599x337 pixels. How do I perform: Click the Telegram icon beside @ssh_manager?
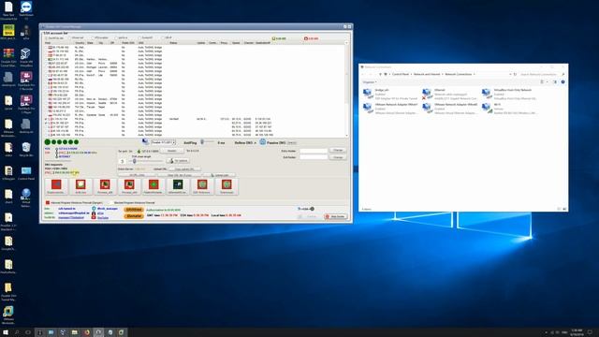pos(94,209)
